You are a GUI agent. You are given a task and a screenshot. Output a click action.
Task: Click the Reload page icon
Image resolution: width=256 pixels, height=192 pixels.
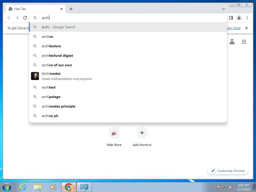point(25,18)
